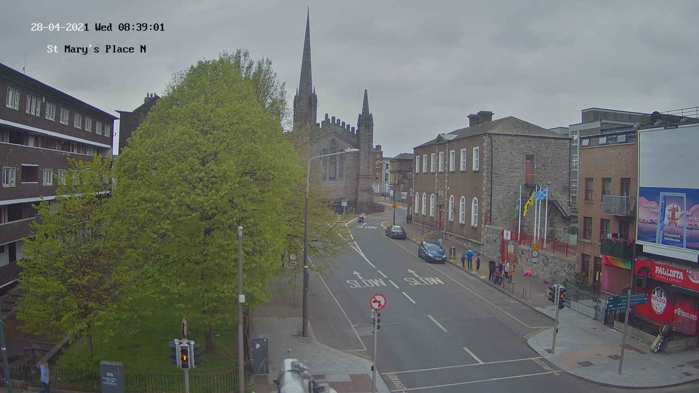Viewport: 699px width, 393px height.
Task: Click the Paulista red shop sign text
Action: click(x=669, y=273)
